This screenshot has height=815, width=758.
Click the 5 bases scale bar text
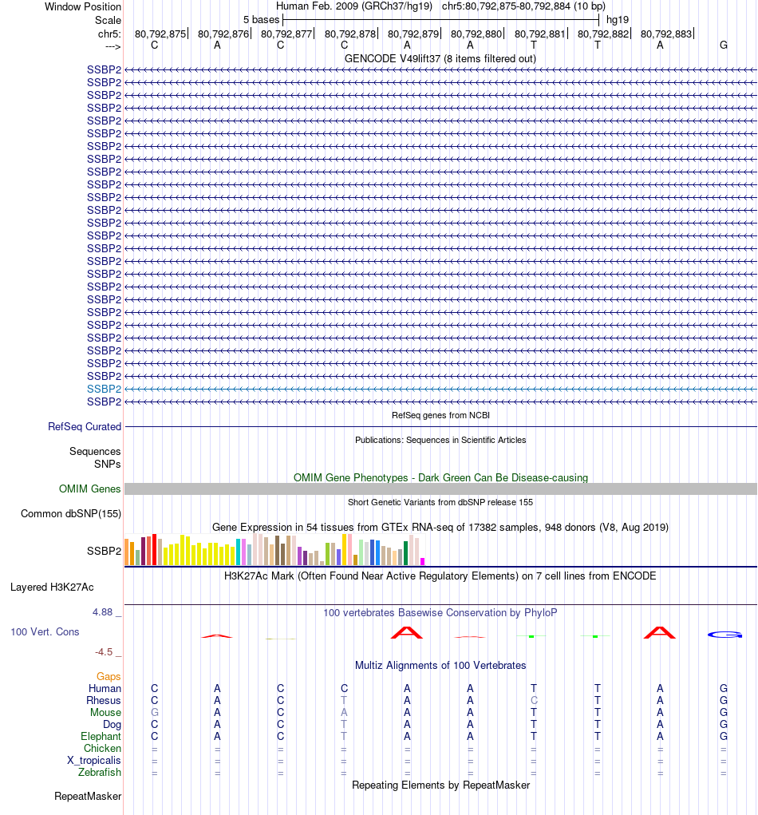[262, 20]
